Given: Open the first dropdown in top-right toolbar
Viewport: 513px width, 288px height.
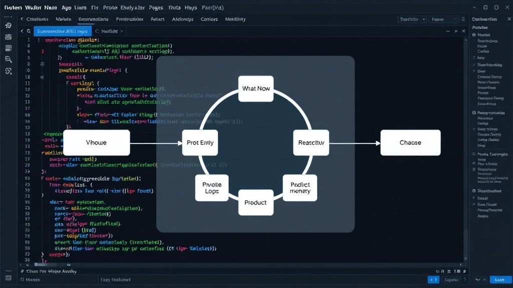Looking at the screenshot, I should 412,19.
